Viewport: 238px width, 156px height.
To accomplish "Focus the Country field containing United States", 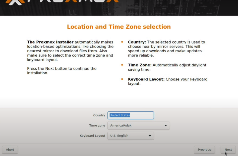I will [131, 115].
